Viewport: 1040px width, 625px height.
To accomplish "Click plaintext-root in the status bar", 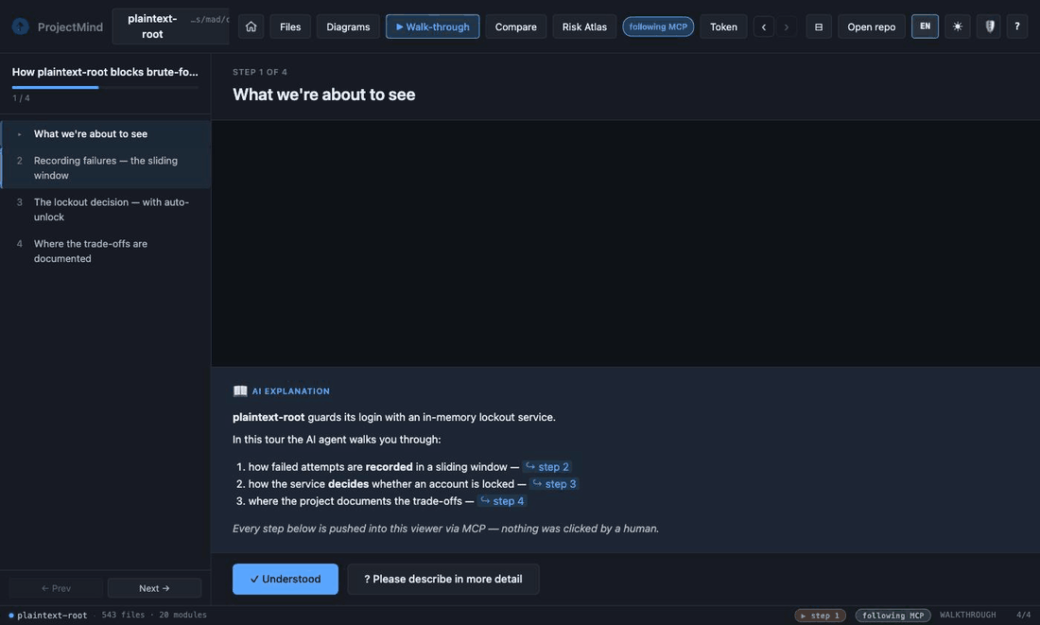I will pos(52,615).
